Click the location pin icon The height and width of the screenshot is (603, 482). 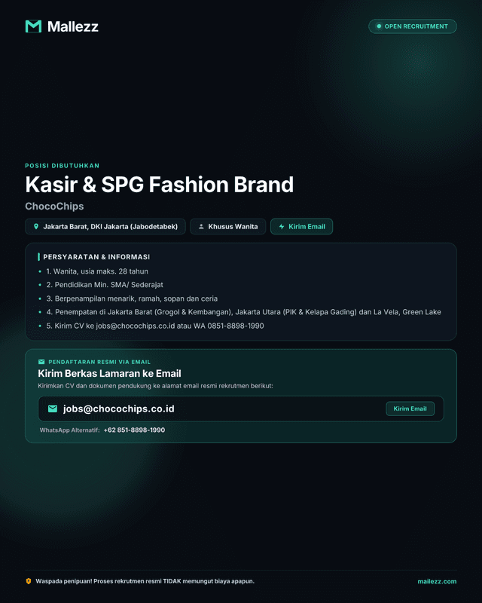tap(36, 227)
